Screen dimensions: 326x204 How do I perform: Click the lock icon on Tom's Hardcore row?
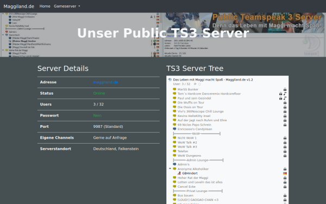[280, 94]
